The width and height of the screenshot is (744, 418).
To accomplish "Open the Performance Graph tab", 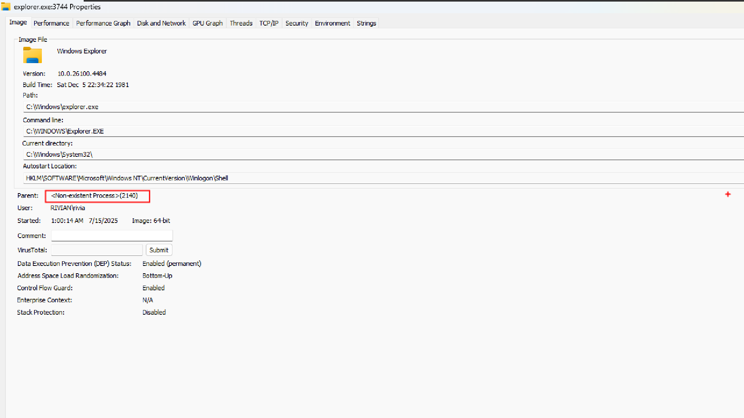I will point(103,23).
